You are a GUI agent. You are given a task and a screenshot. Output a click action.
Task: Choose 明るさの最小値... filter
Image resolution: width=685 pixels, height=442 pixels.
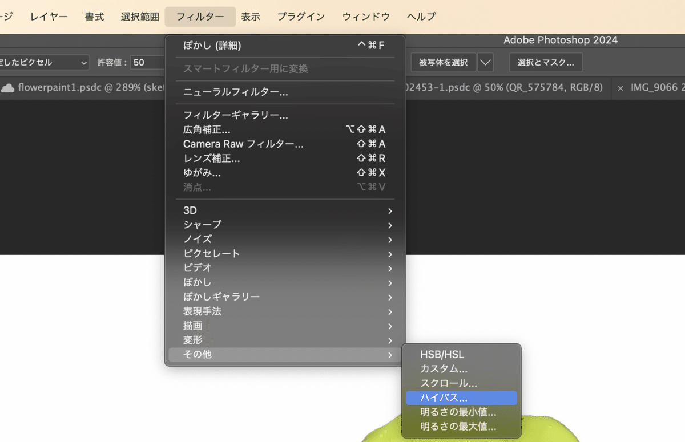point(461,412)
